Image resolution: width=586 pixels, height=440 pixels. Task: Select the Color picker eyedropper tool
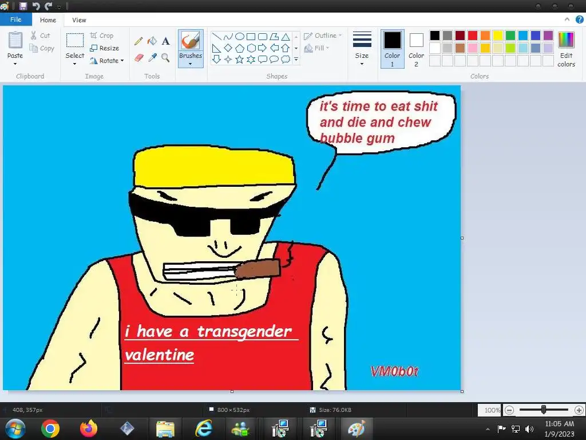[x=152, y=58]
